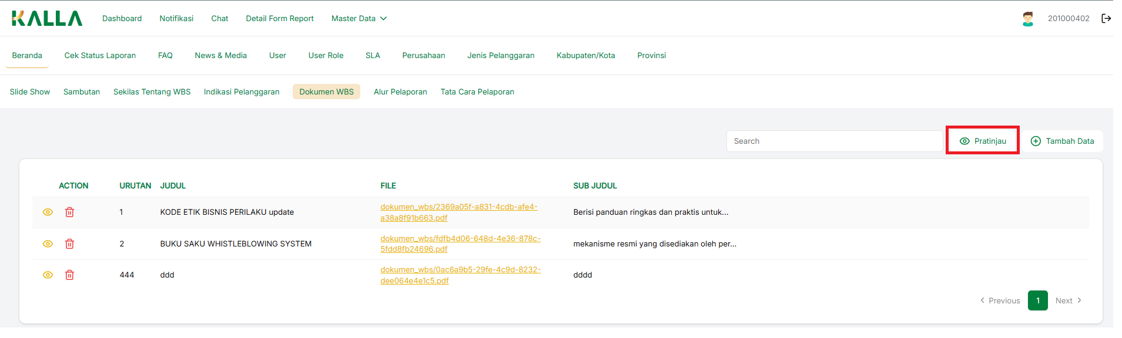View the KODE ETIK BISNIS PERILAKU entry
This screenshot has width=1122, height=338.
click(x=48, y=212)
